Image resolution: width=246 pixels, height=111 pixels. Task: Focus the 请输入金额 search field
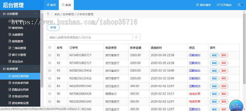coord(90,37)
